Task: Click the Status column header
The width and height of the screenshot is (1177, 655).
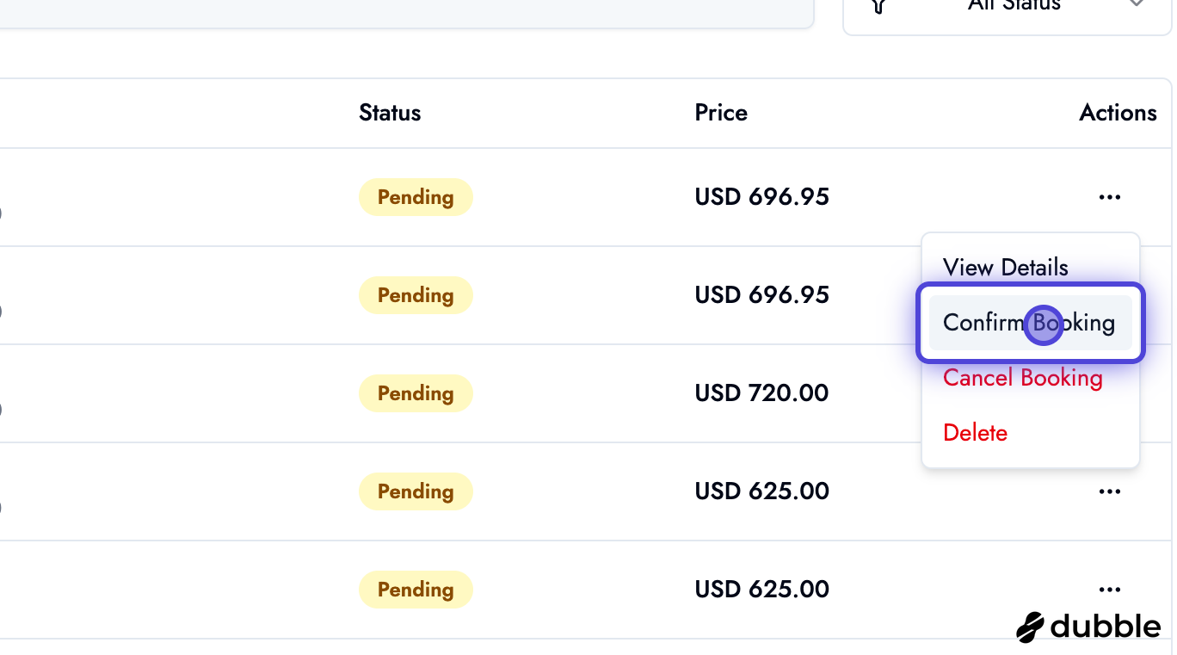Action: [x=390, y=112]
